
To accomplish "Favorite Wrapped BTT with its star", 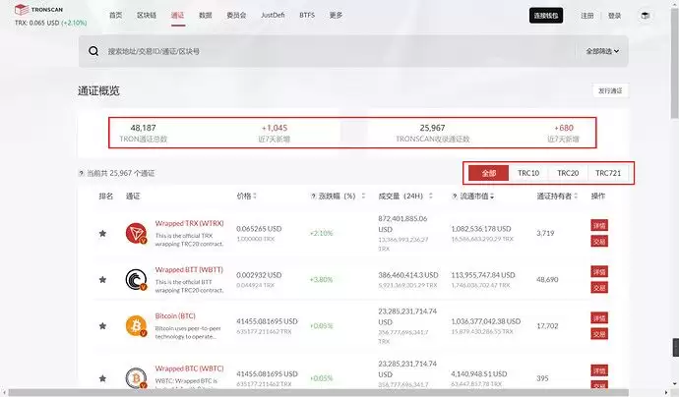I will (x=102, y=279).
